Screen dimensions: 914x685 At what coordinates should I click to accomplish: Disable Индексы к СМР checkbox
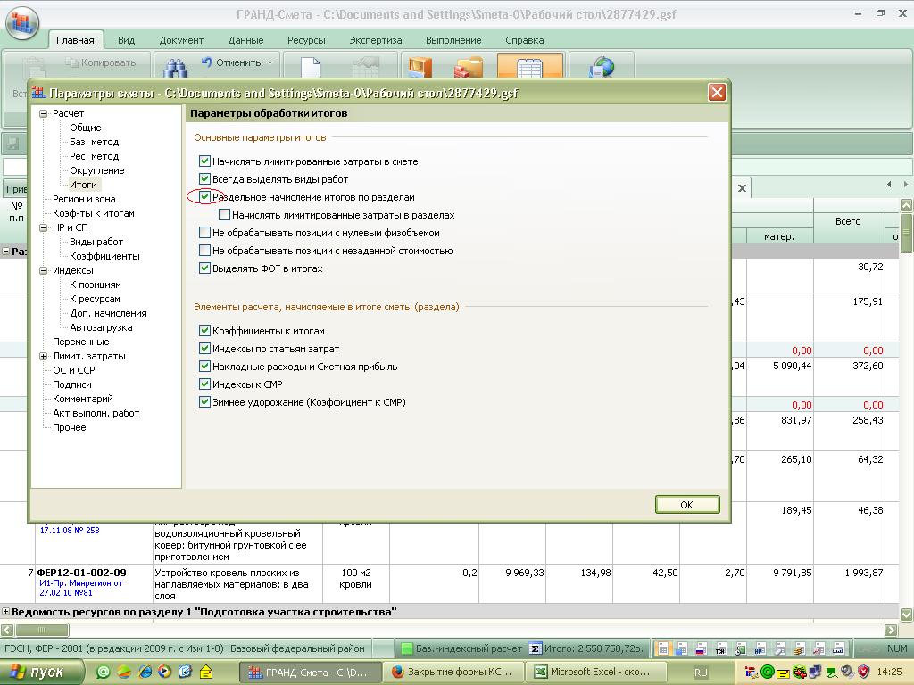click(x=205, y=384)
